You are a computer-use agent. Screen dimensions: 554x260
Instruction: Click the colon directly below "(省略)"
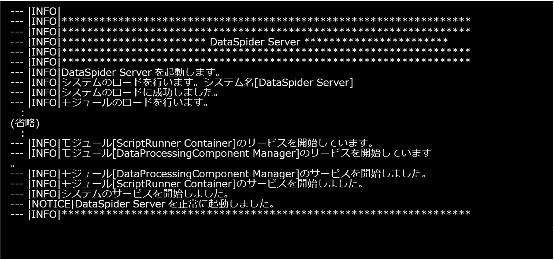[x=22, y=133]
